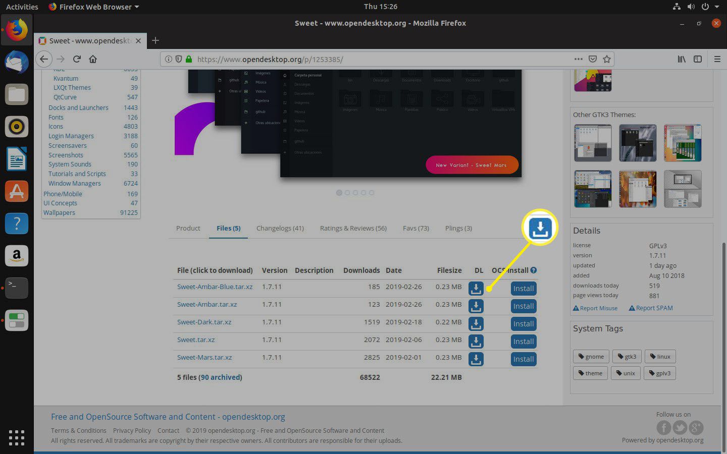
Task: Click Install for Sweet-Ambar-Blue.tar.xz
Action: coord(524,289)
